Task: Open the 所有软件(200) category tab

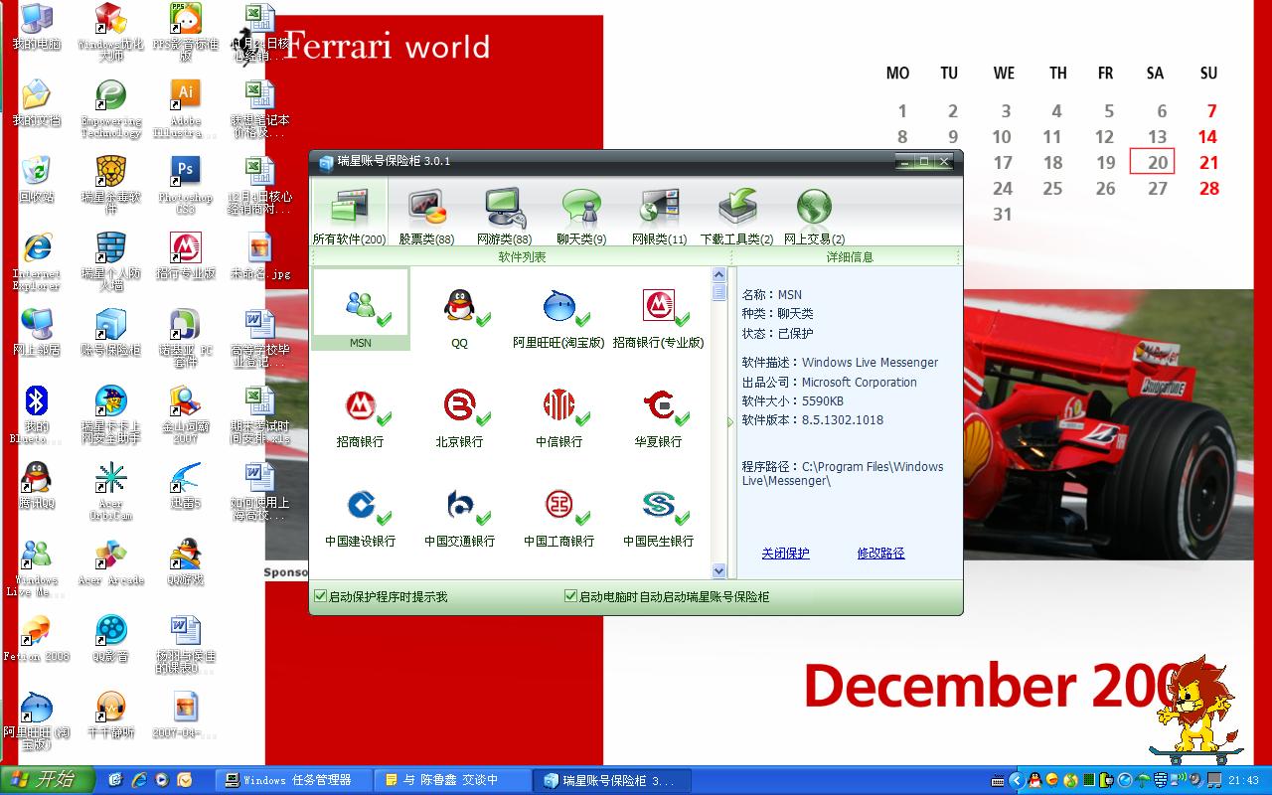Action: tap(349, 214)
